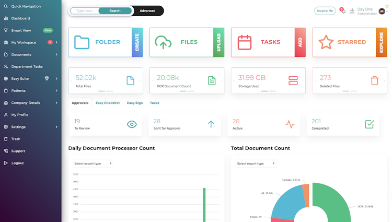Click the orange Uploads donut chart segment
The width and height of the screenshot is (392, 222).
(306, 194)
